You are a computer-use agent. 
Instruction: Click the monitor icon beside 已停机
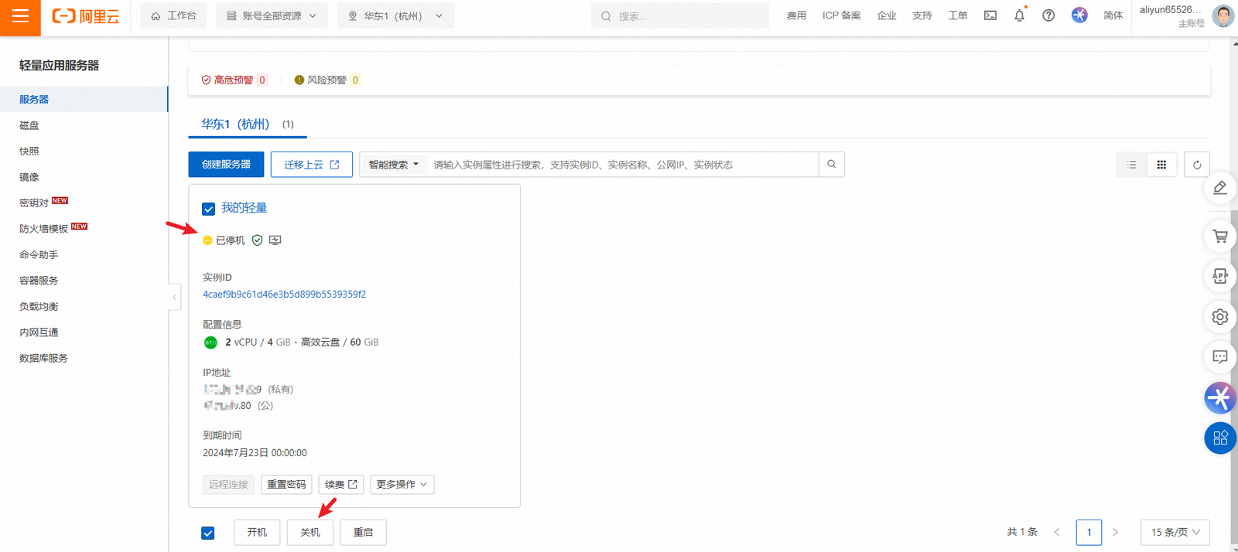[x=275, y=240]
